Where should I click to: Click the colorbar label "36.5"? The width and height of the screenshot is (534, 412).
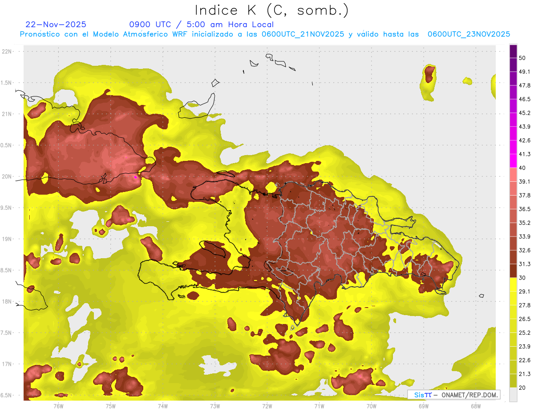click(524, 209)
